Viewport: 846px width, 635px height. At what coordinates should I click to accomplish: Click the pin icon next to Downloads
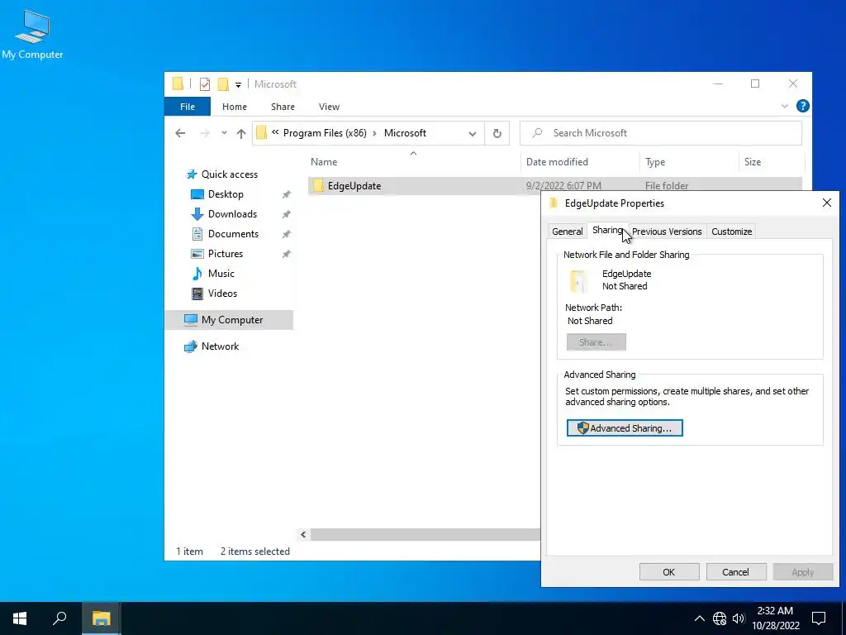pyautogui.click(x=287, y=214)
